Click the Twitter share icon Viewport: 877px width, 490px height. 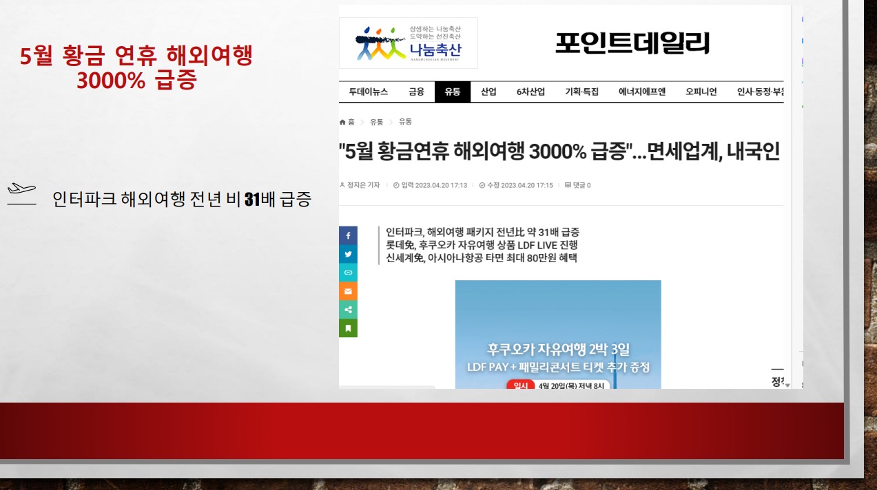click(x=348, y=254)
